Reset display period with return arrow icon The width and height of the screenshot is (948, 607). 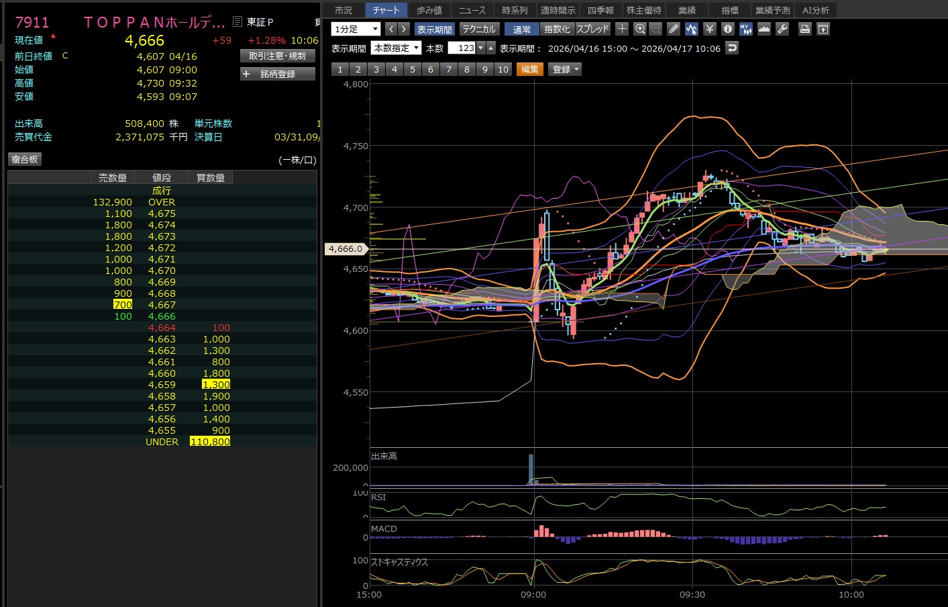tap(732, 48)
